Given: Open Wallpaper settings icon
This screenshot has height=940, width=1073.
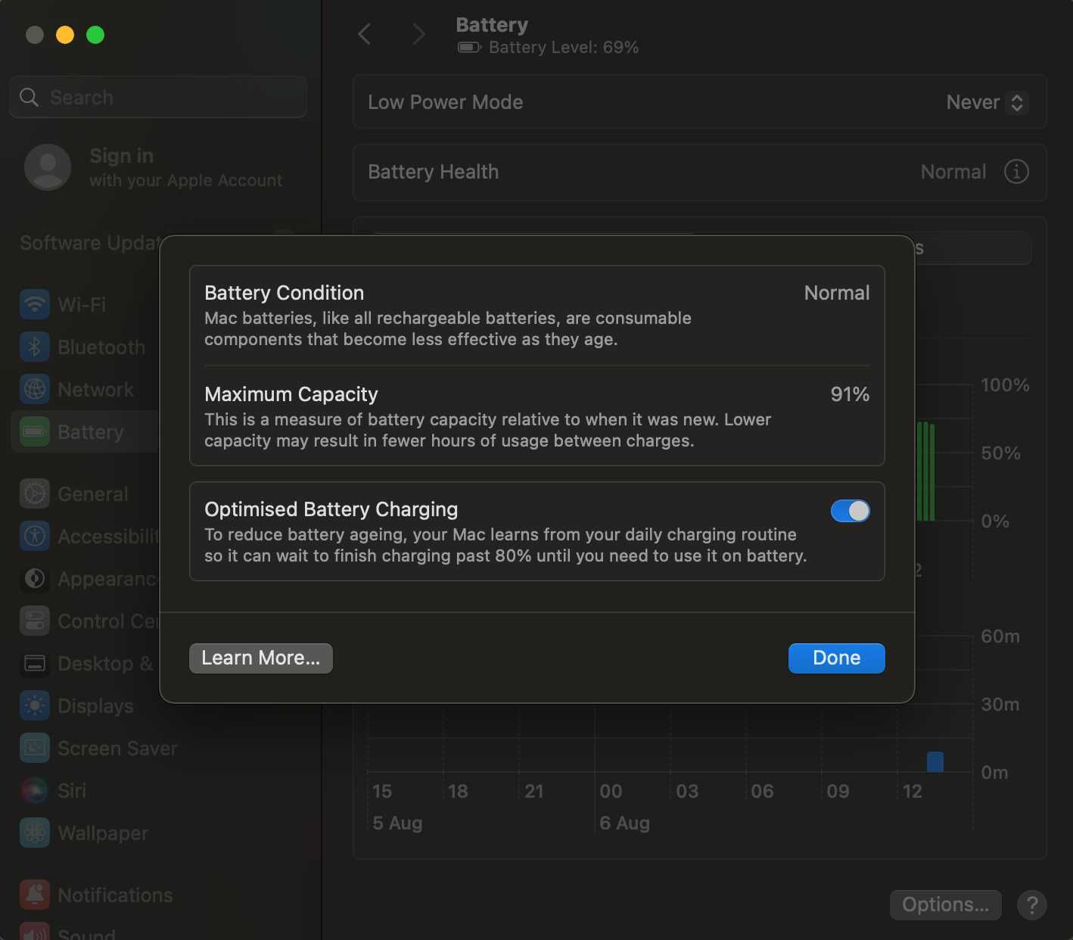Looking at the screenshot, I should pyautogui.click(x=34, y=833).
